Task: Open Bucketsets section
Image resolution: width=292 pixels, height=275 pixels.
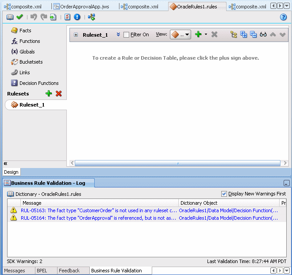Action: click(x=27, y=62)
